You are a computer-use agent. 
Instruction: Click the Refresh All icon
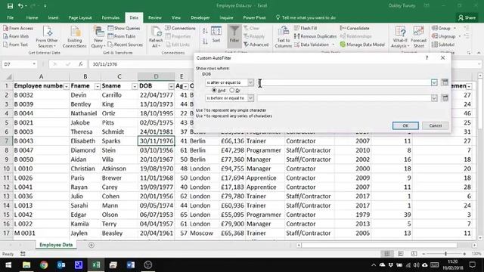click(x=156, y=32)
